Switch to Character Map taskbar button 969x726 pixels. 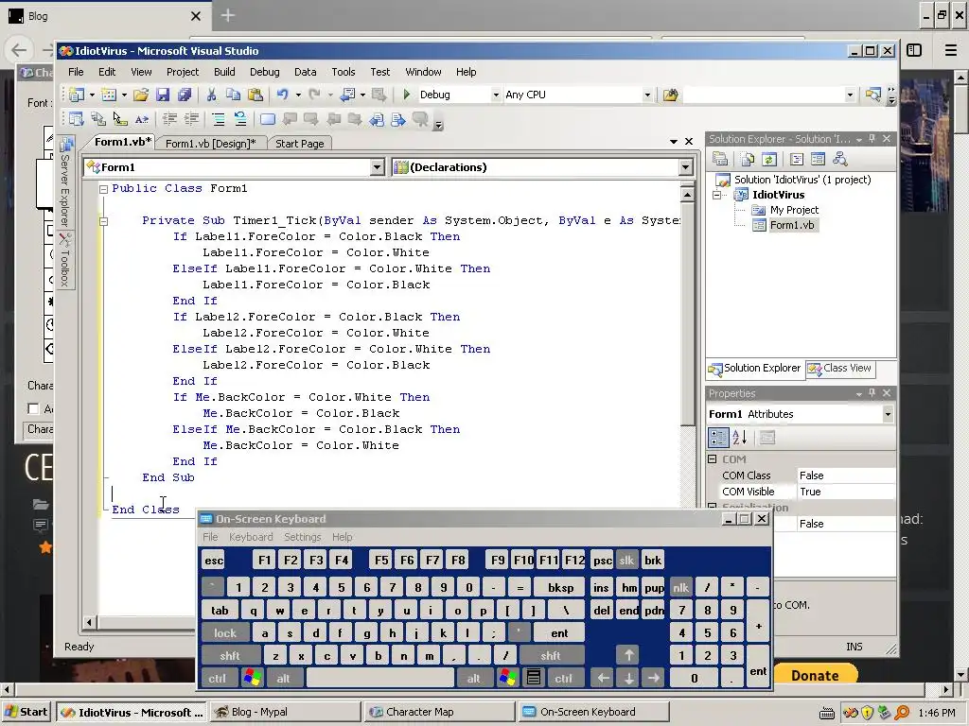pyautogui.click(x=439, y=712)
